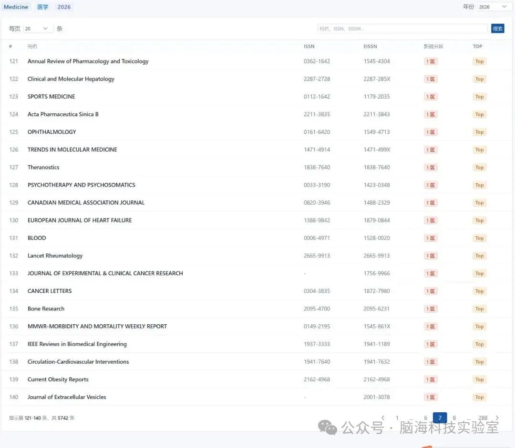Click the journal search input field
Screen dimensions: 515x448
[402, 29]
